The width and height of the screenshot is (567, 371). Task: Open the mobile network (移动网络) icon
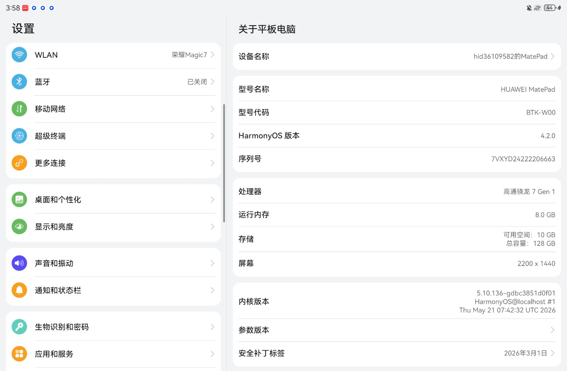coord(19,109)
